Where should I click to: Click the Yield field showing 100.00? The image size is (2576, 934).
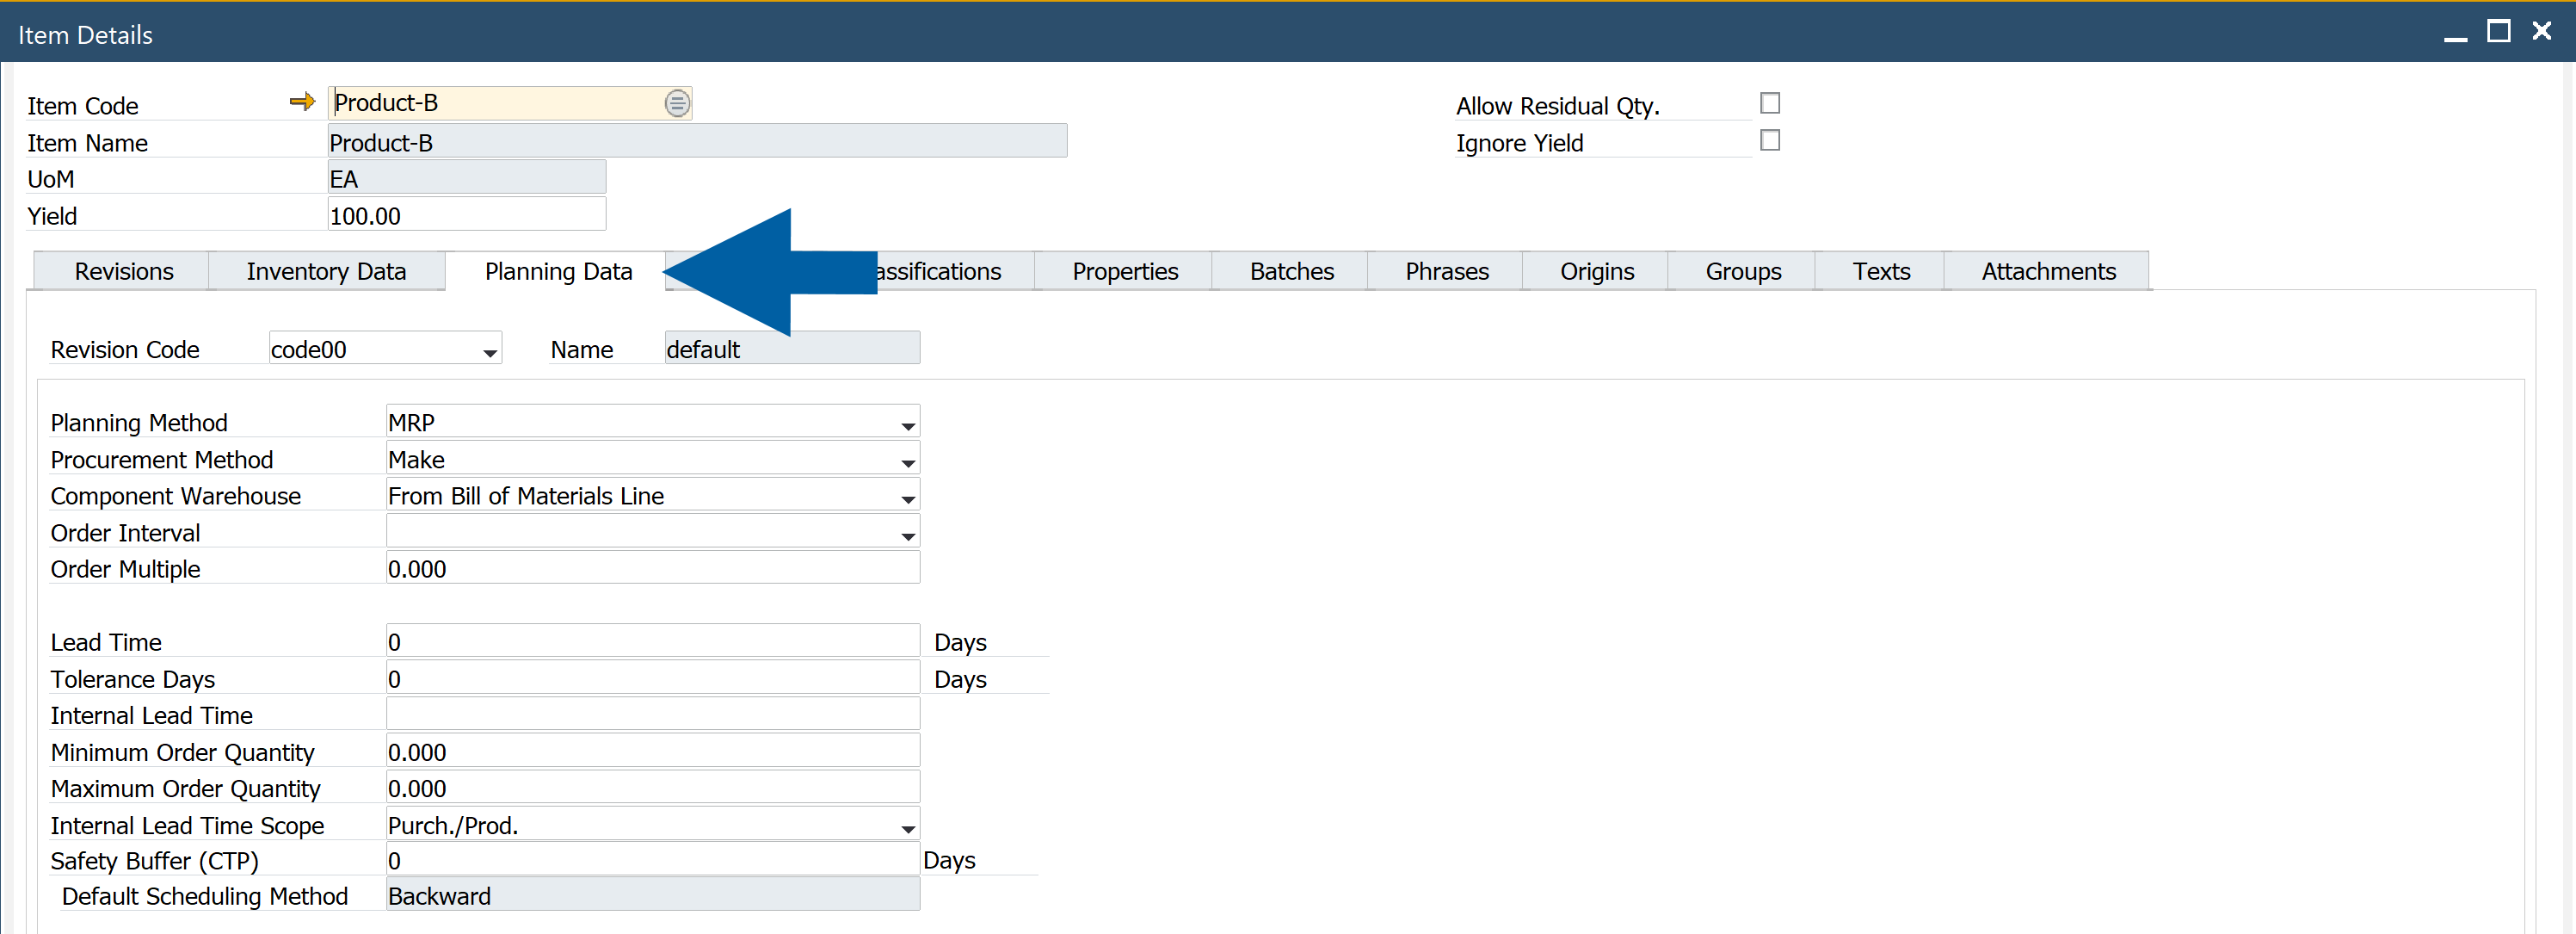click(466, 215)
